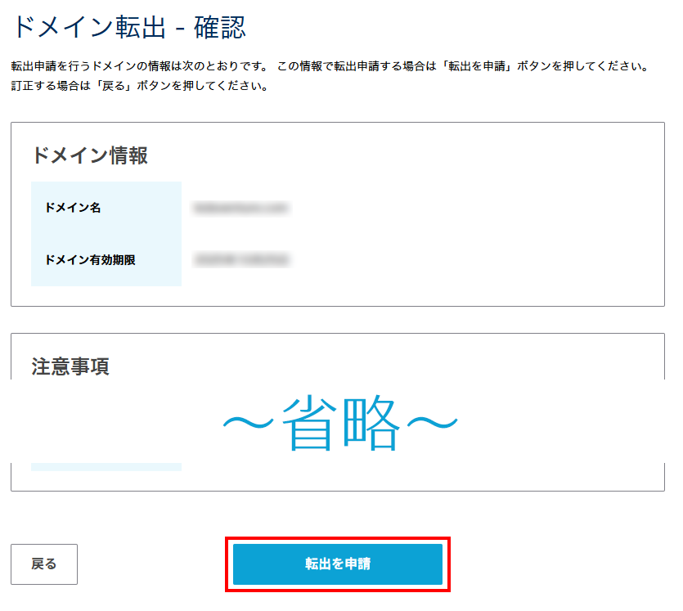Click the ～省略～ overlay text
The image size is (683, 611).
(340, 423)
